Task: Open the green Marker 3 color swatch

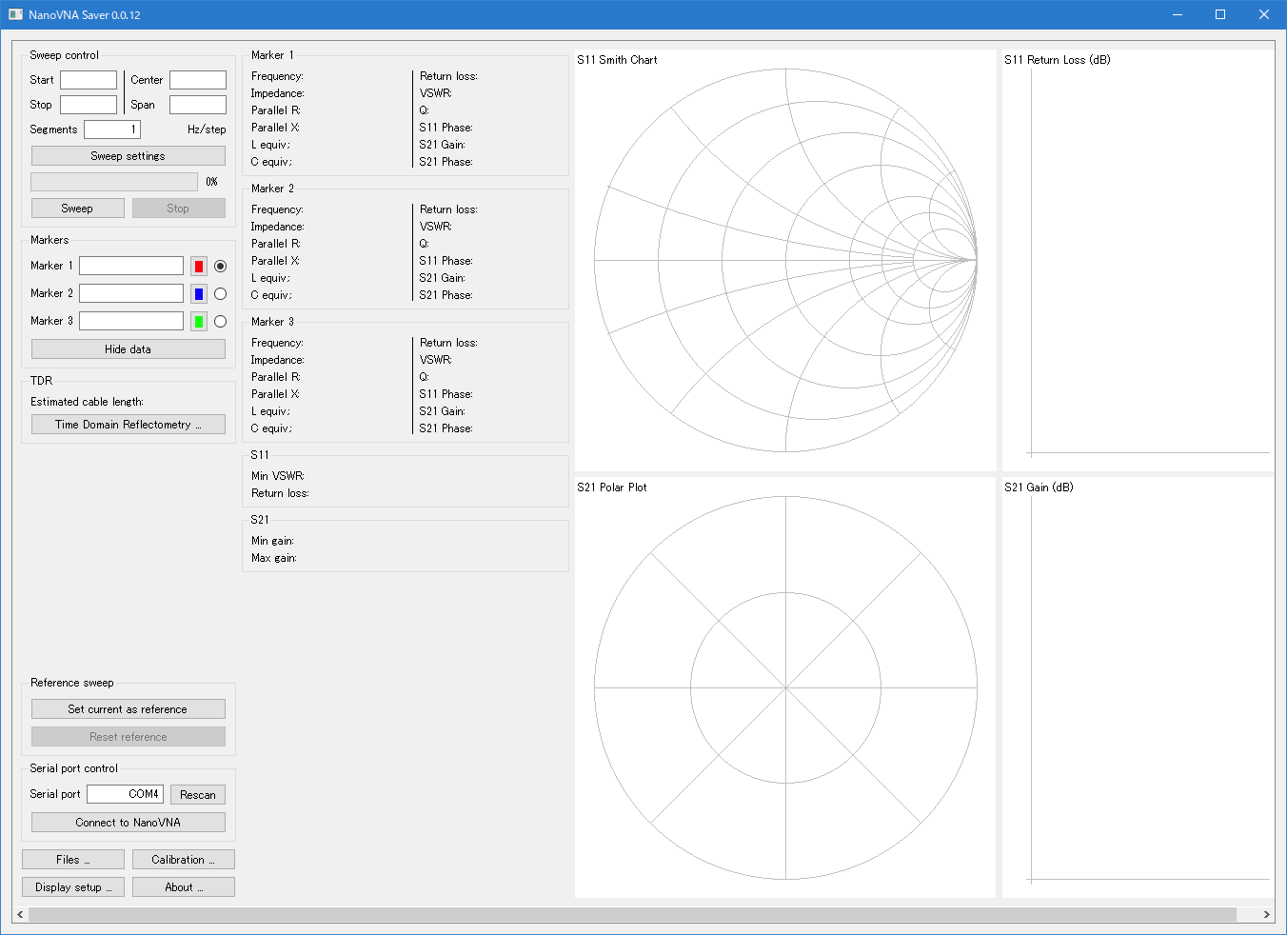Action: point(199,322)
